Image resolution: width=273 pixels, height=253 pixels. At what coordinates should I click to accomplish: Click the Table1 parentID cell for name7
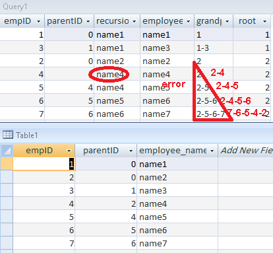106,243
